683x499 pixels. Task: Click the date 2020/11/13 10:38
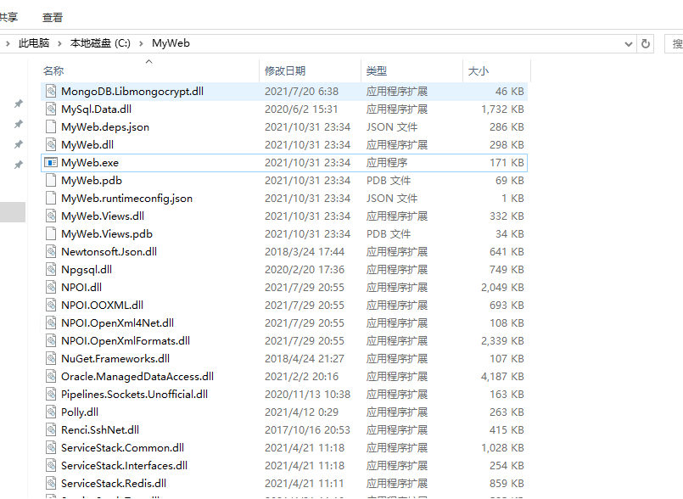[307, 395]
